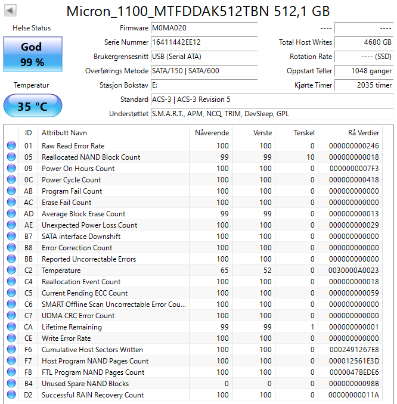Viewport: 397px width, 404px height.
Task: Click the Micron_1100 disk title text
Action: [197, 11]
